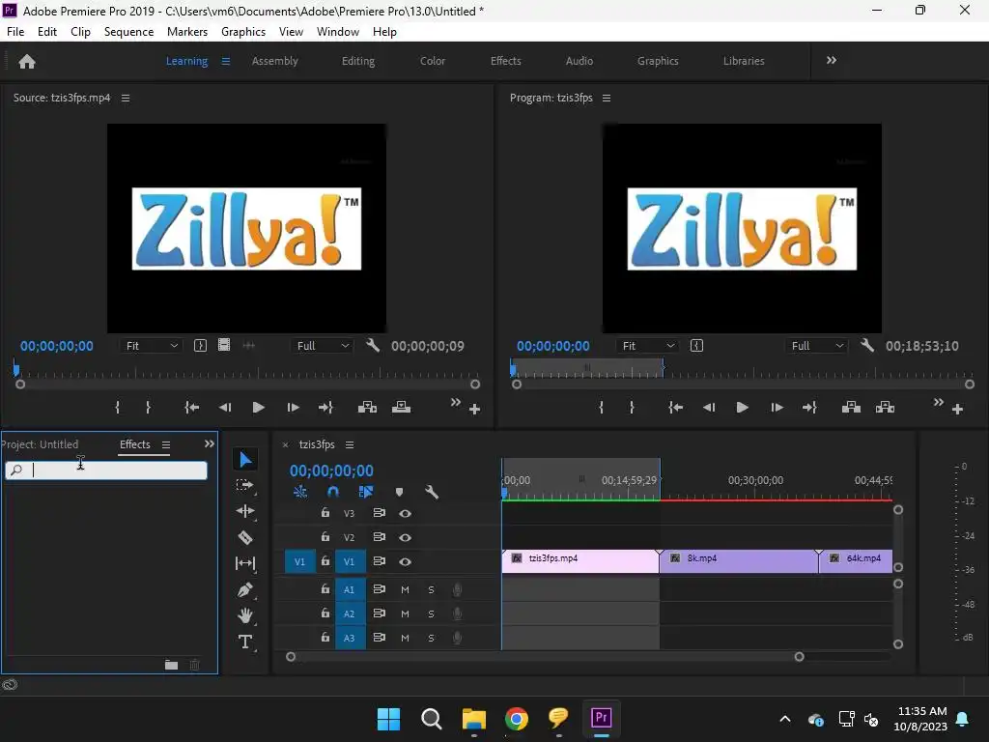
Task: Solo the A2 audio track
Action: click(x=431, y=614)
